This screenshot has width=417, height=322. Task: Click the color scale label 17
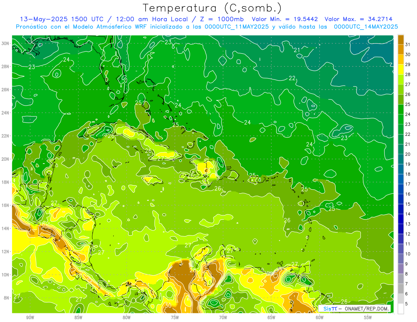coord(408,184)
